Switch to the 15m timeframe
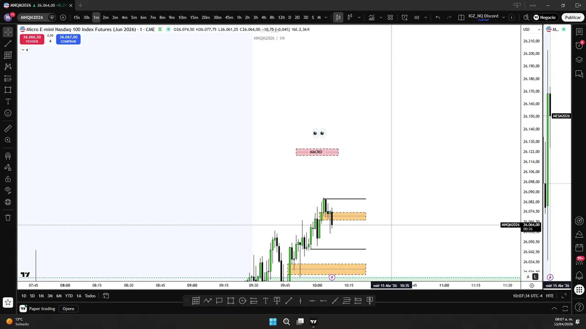This screenshot has height=329, width=586. pyautogui.click(x=194, y=17)
